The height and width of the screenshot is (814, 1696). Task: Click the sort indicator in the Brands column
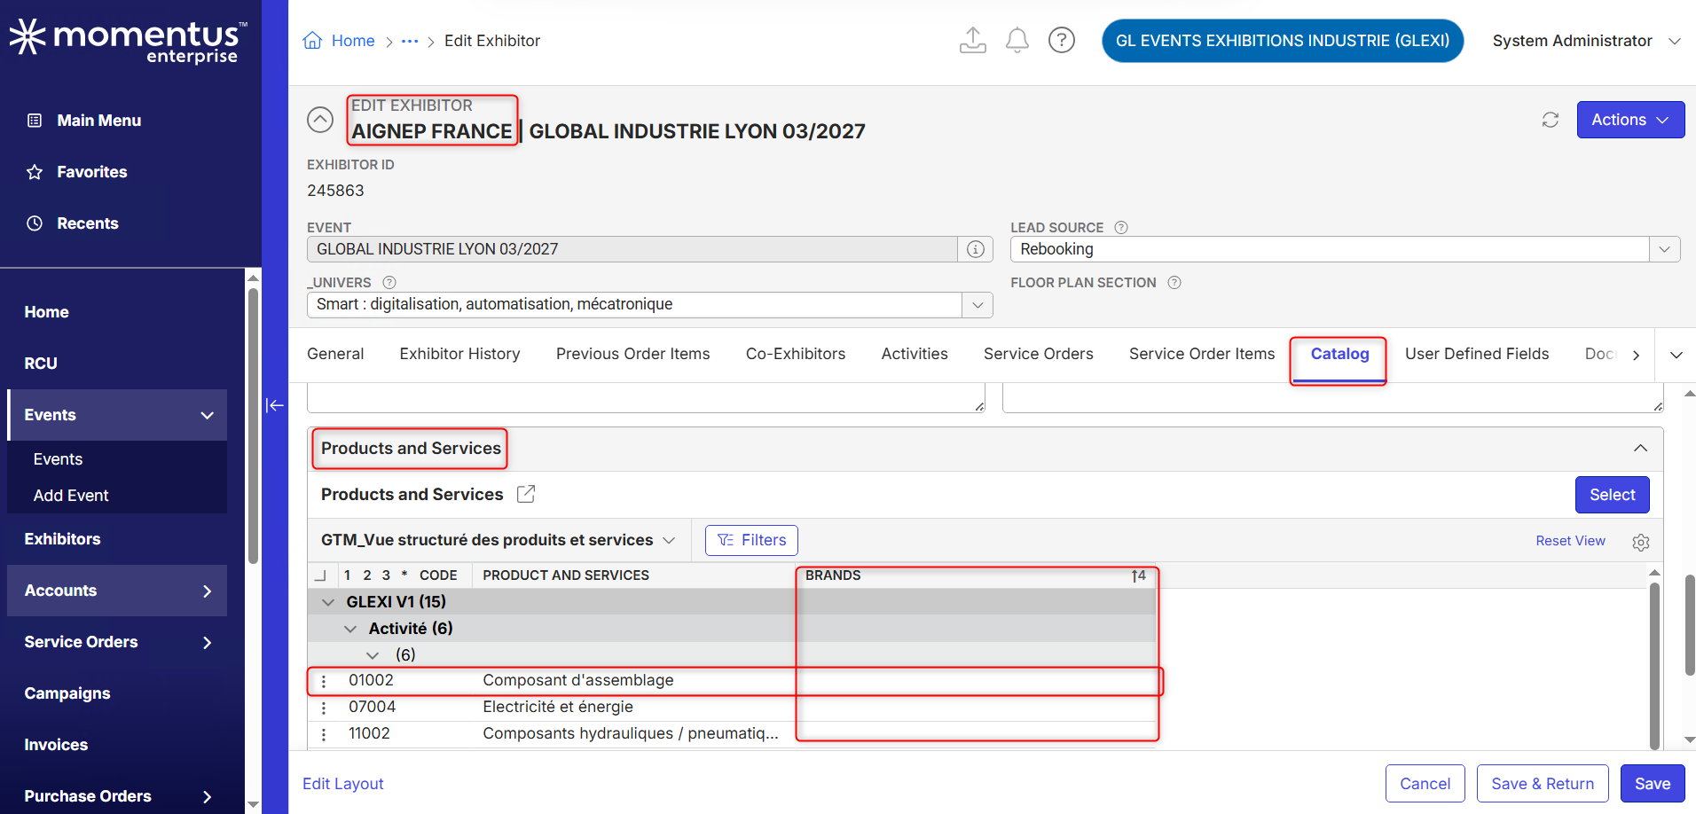[1139, 575]
